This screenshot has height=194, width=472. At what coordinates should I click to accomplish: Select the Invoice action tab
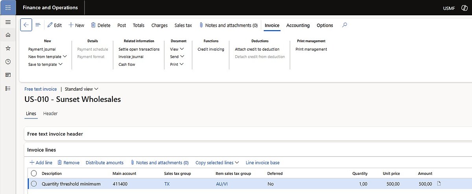[272, 25]
